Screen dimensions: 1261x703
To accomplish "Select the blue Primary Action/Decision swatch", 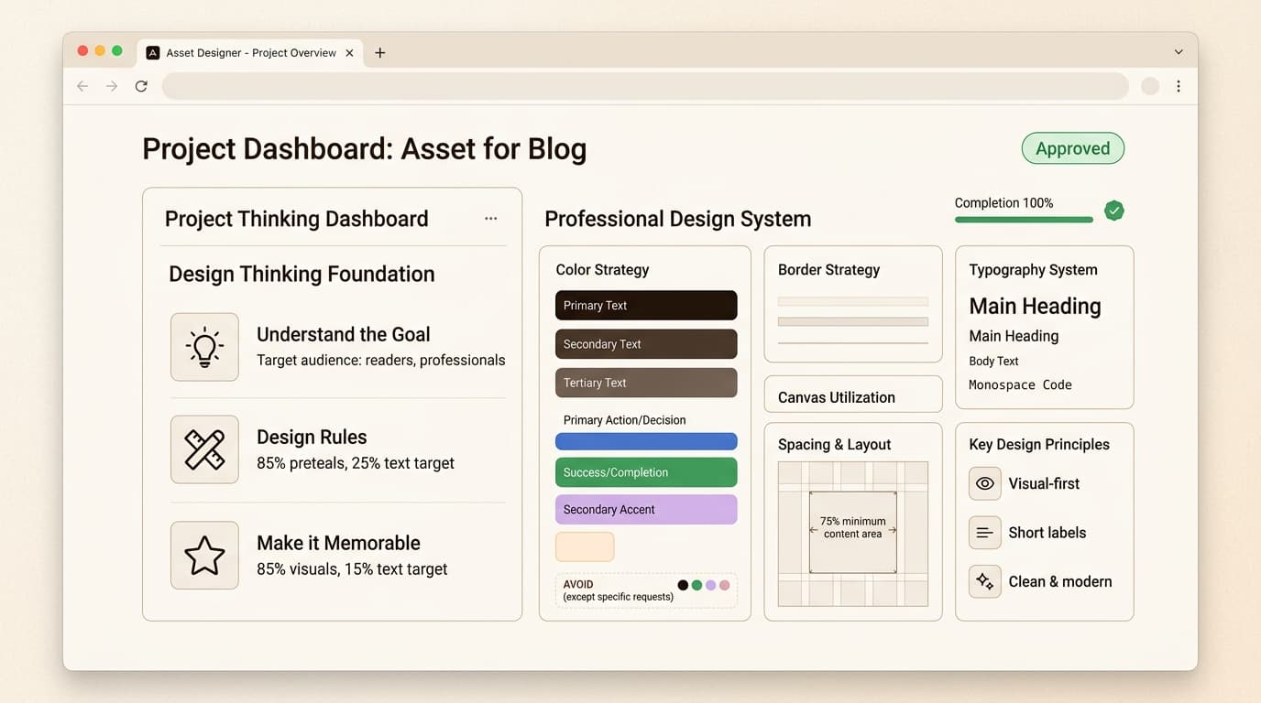I will point(646,442).
